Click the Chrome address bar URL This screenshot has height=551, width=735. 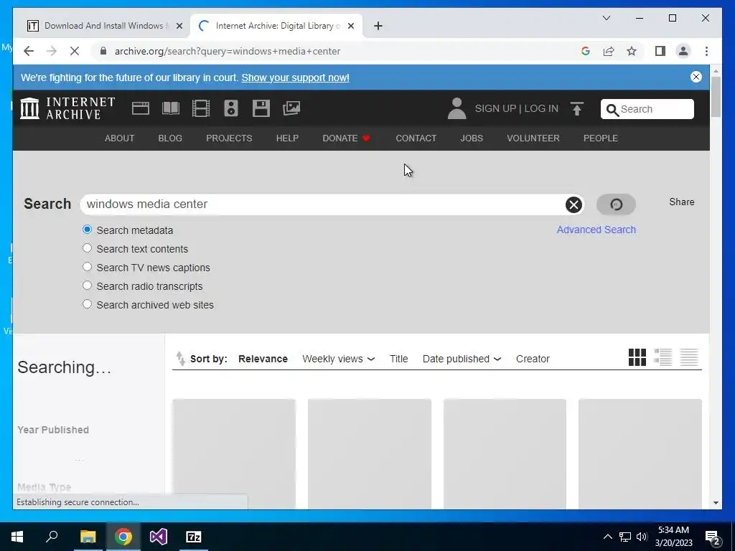click(228, 51)
